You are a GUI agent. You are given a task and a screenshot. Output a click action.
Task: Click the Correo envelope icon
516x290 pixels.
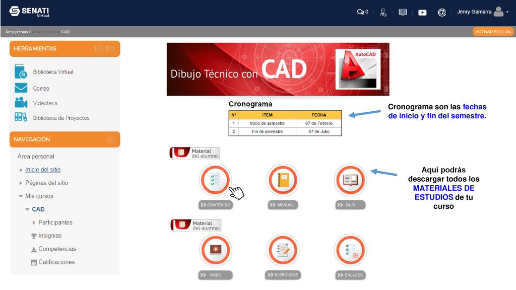[x=21, y=88]
